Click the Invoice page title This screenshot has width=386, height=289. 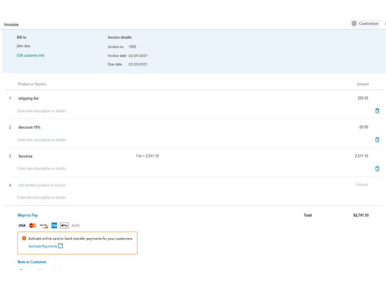(x=11, y=25)
